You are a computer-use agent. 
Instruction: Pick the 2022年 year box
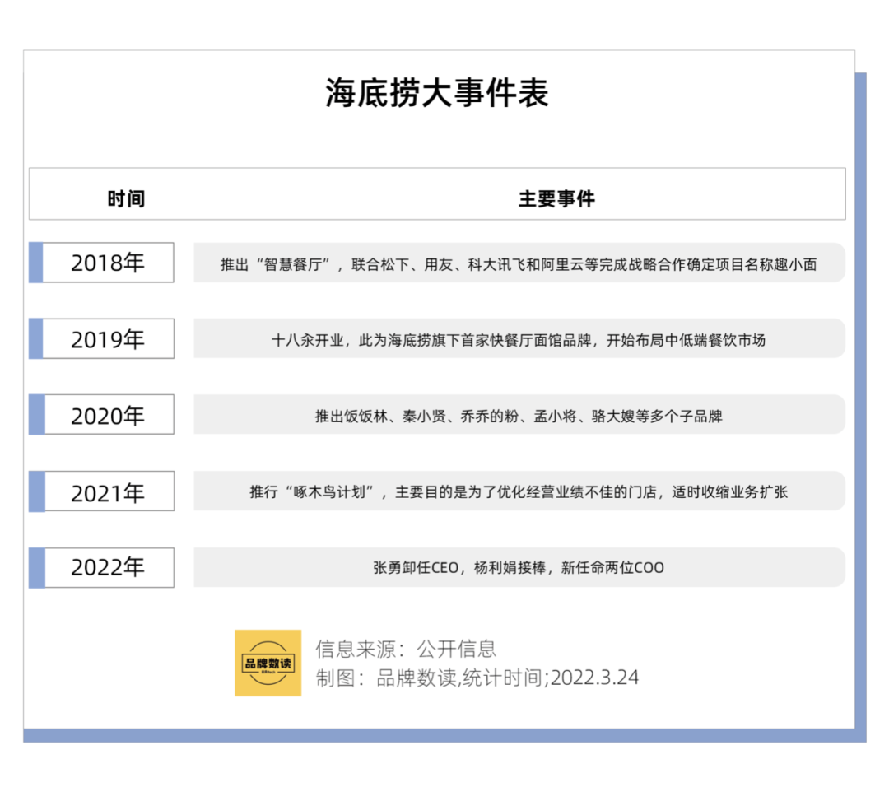108,567
